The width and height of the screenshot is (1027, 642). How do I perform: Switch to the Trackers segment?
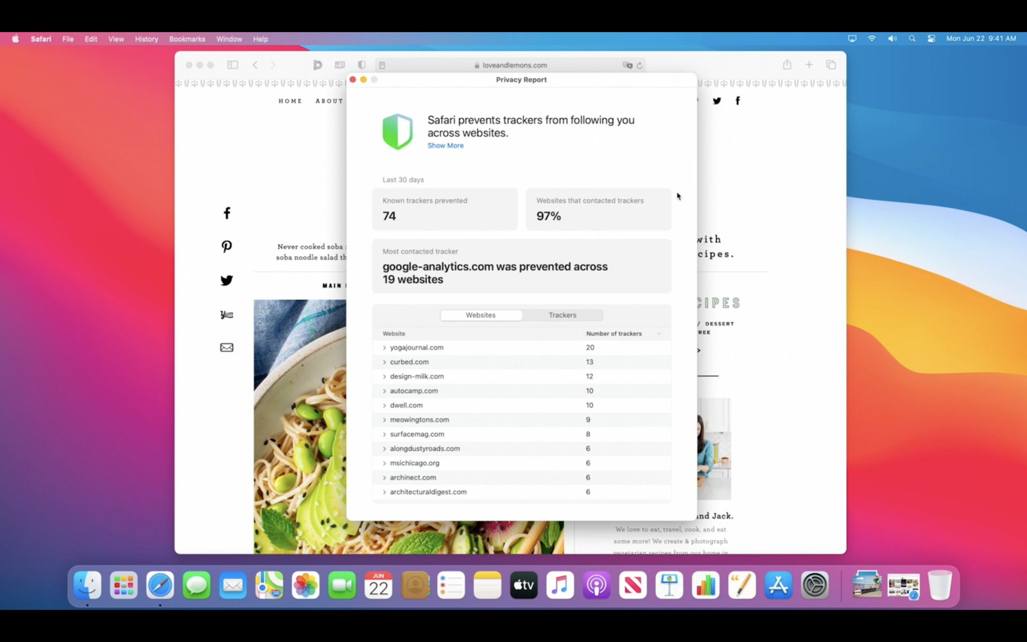click(562, 315)
